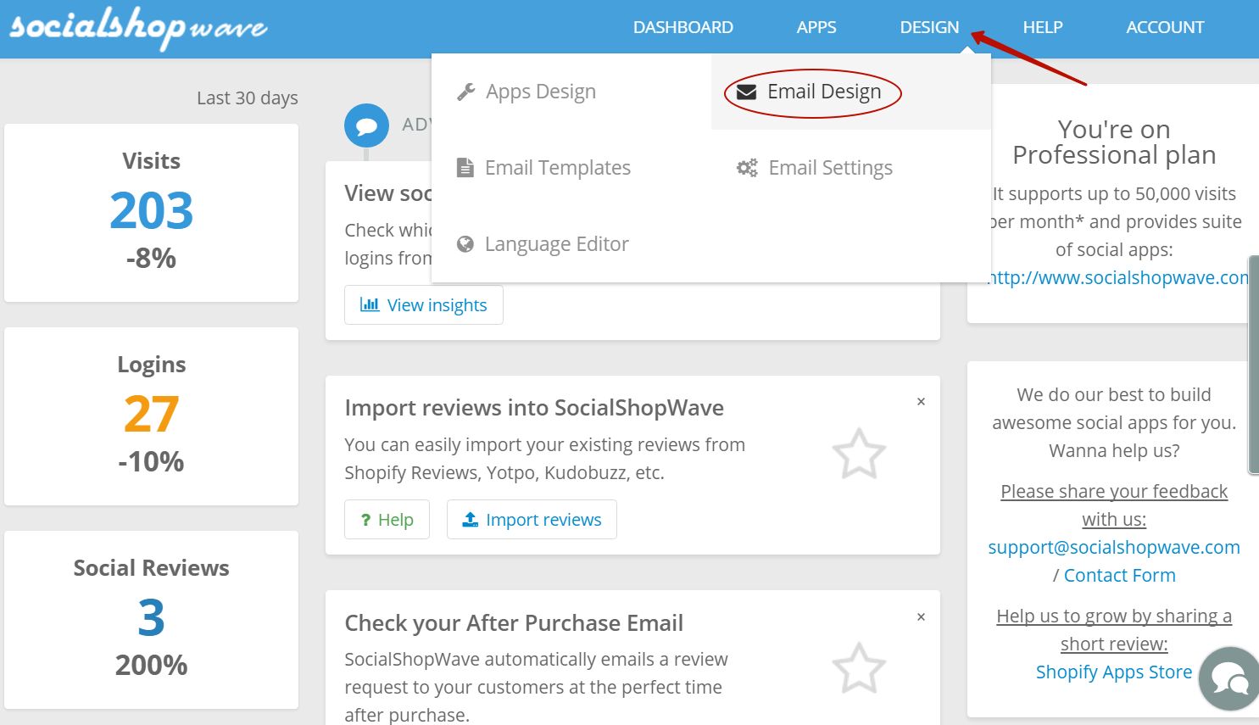The width and height of the screenshot is (1259, 725).
Task: Click You're on Professional plan heading
Action: tap(1114, 142)
